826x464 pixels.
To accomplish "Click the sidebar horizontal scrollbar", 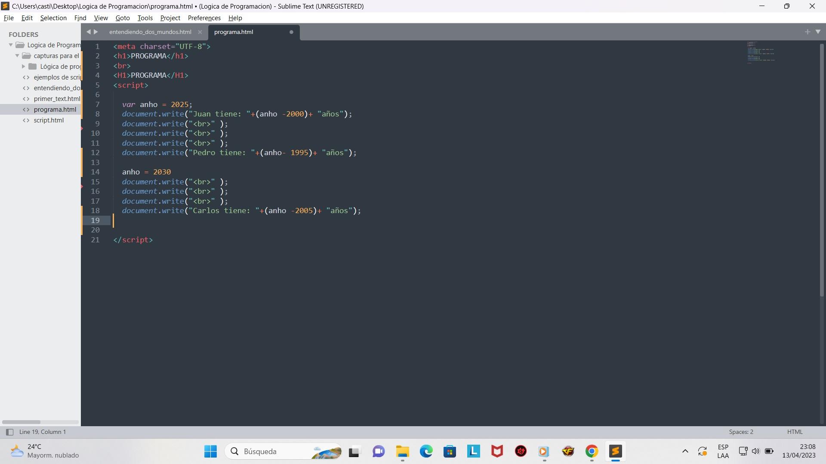I will [x=21, y=422].
